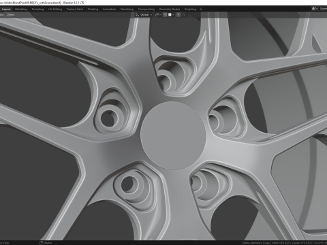Image resolution: width=327 pixels, height=245 pixels.
Task: Switch to the Geometry Nodes workspace
Action: point(170,10)
